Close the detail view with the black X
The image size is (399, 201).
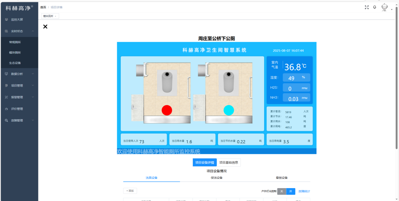tap(45, 27)
